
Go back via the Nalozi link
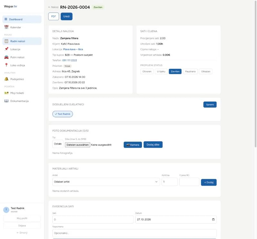(x=53, y=7)
